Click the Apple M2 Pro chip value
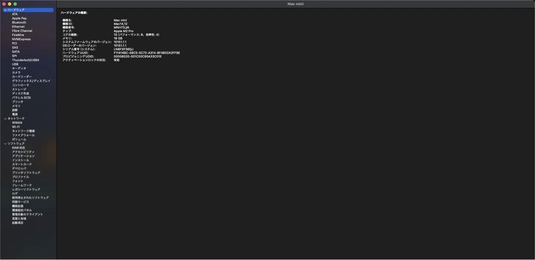 pyautogui.click(x=123, y=31)
